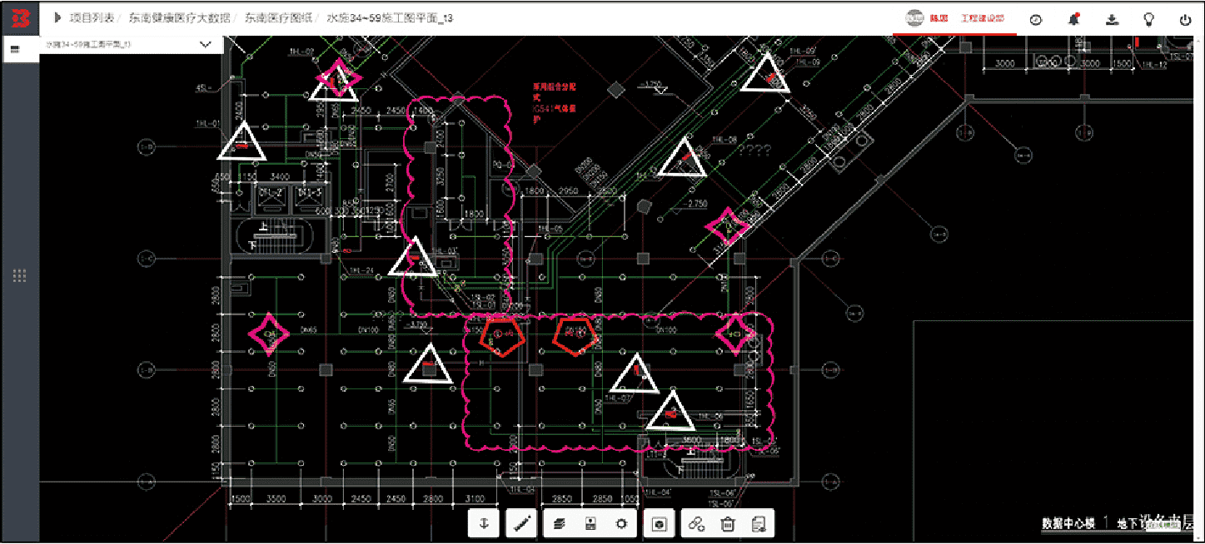The height and width of the screenshot is (544, 1205).
Task: Click the download icon in header
Action: pos(1112,19)
